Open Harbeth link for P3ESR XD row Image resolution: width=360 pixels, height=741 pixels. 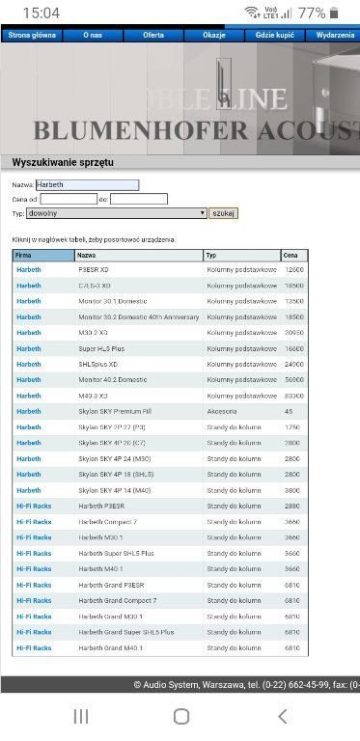pos(29,270)
